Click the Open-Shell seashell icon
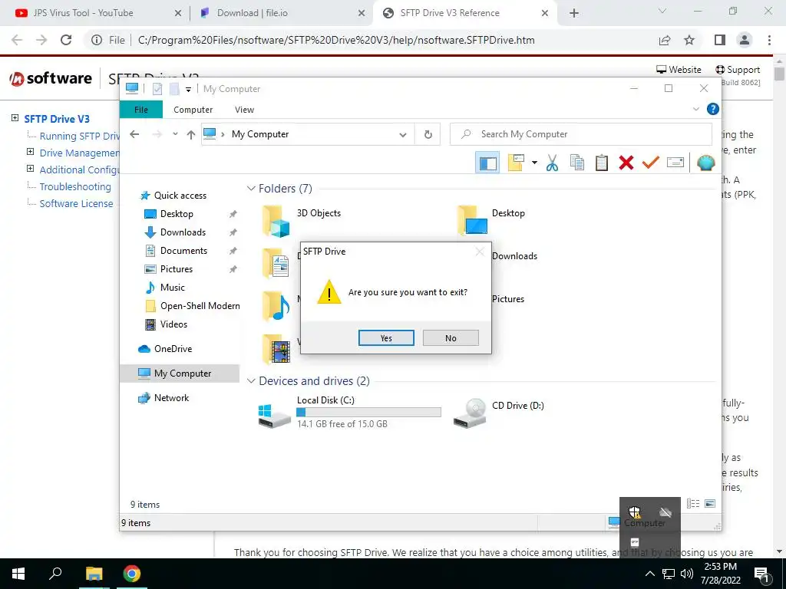The image size is (786, 589). [706, 163]
